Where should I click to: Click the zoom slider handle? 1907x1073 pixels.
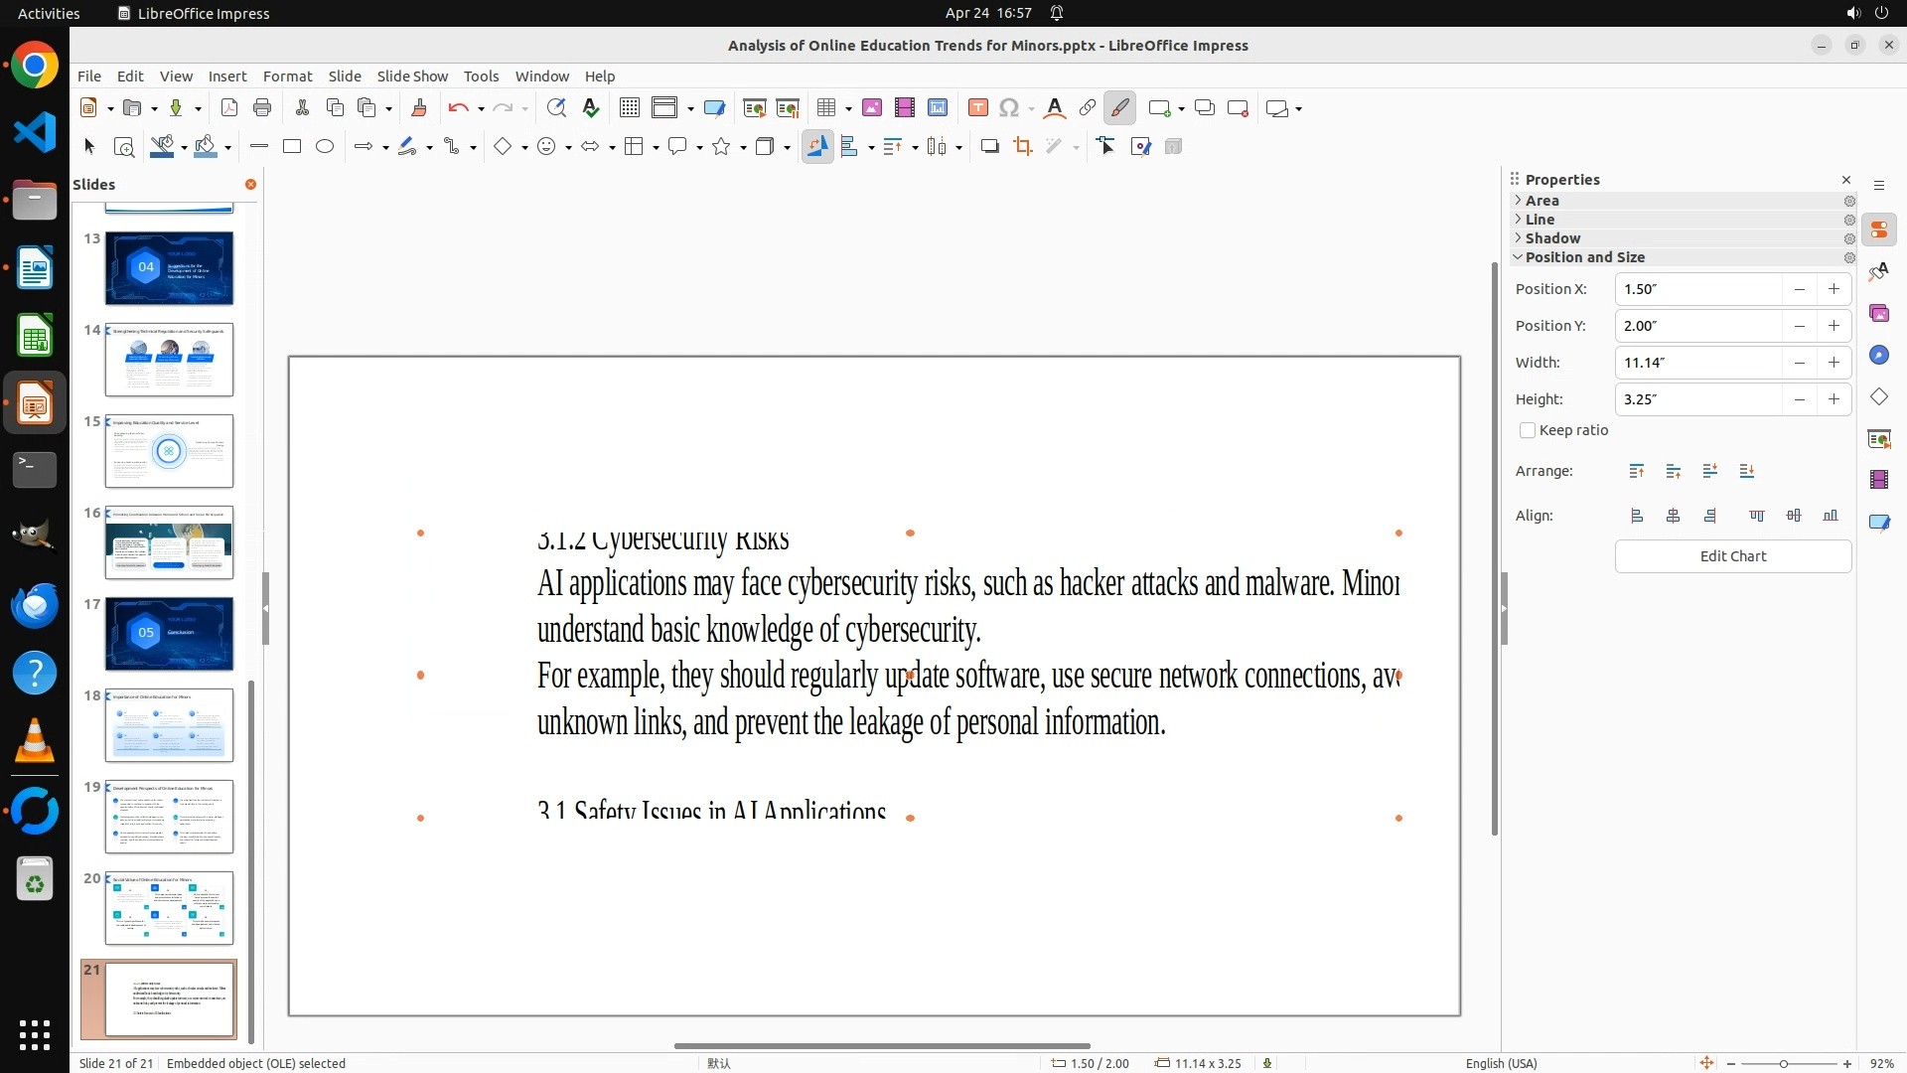[1784, 1064]
